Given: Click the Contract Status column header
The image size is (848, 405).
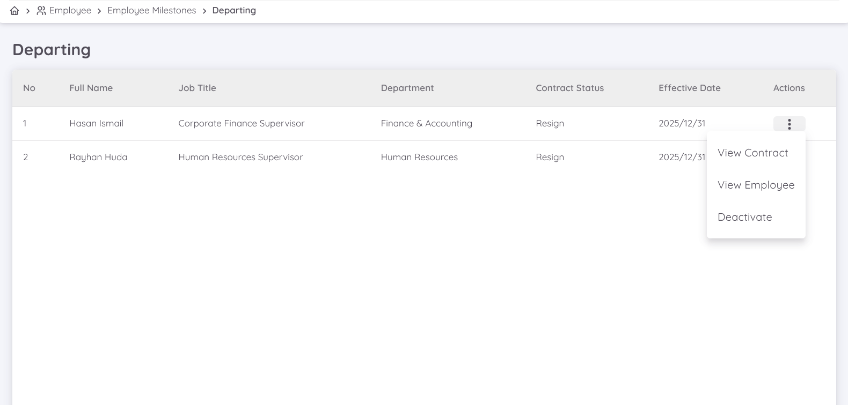Looking at the screenshot, I should (x=569, y=88).
